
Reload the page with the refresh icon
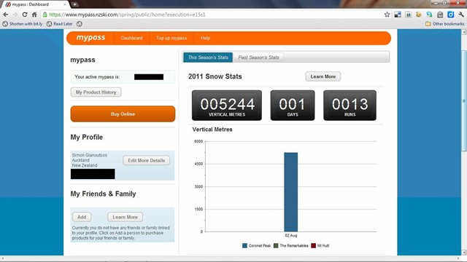coord(25,15)
